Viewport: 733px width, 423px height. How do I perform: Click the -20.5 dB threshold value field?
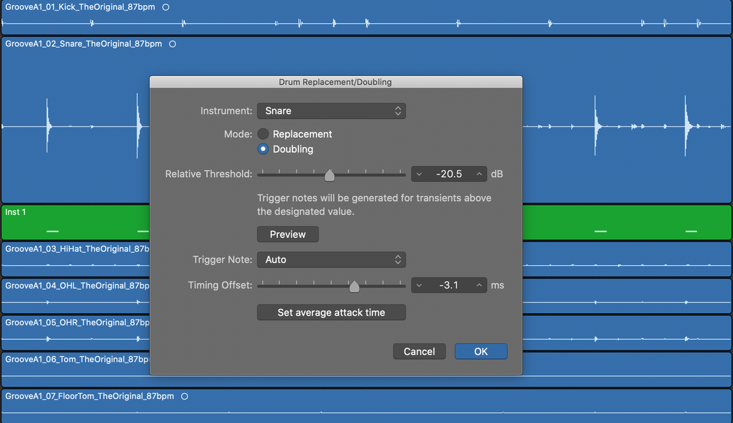448,175
